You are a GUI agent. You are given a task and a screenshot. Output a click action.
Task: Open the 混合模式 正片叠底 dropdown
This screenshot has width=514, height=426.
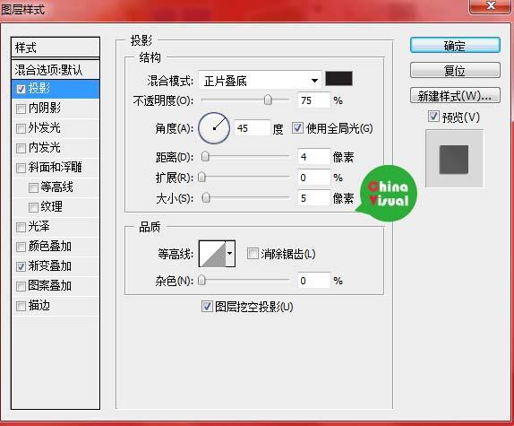pos(260,81)
